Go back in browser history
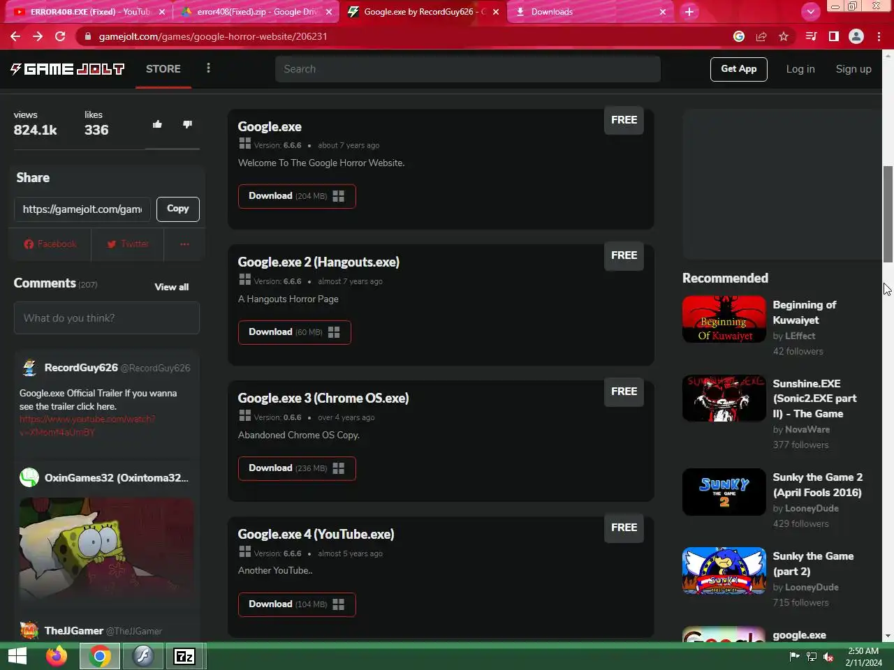894x670 pixels. [15, 36]
